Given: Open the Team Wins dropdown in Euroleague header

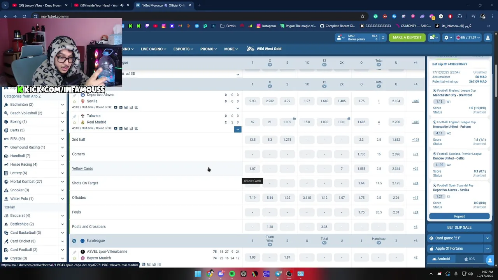Looking at the screenshot, I should [270, 245].
